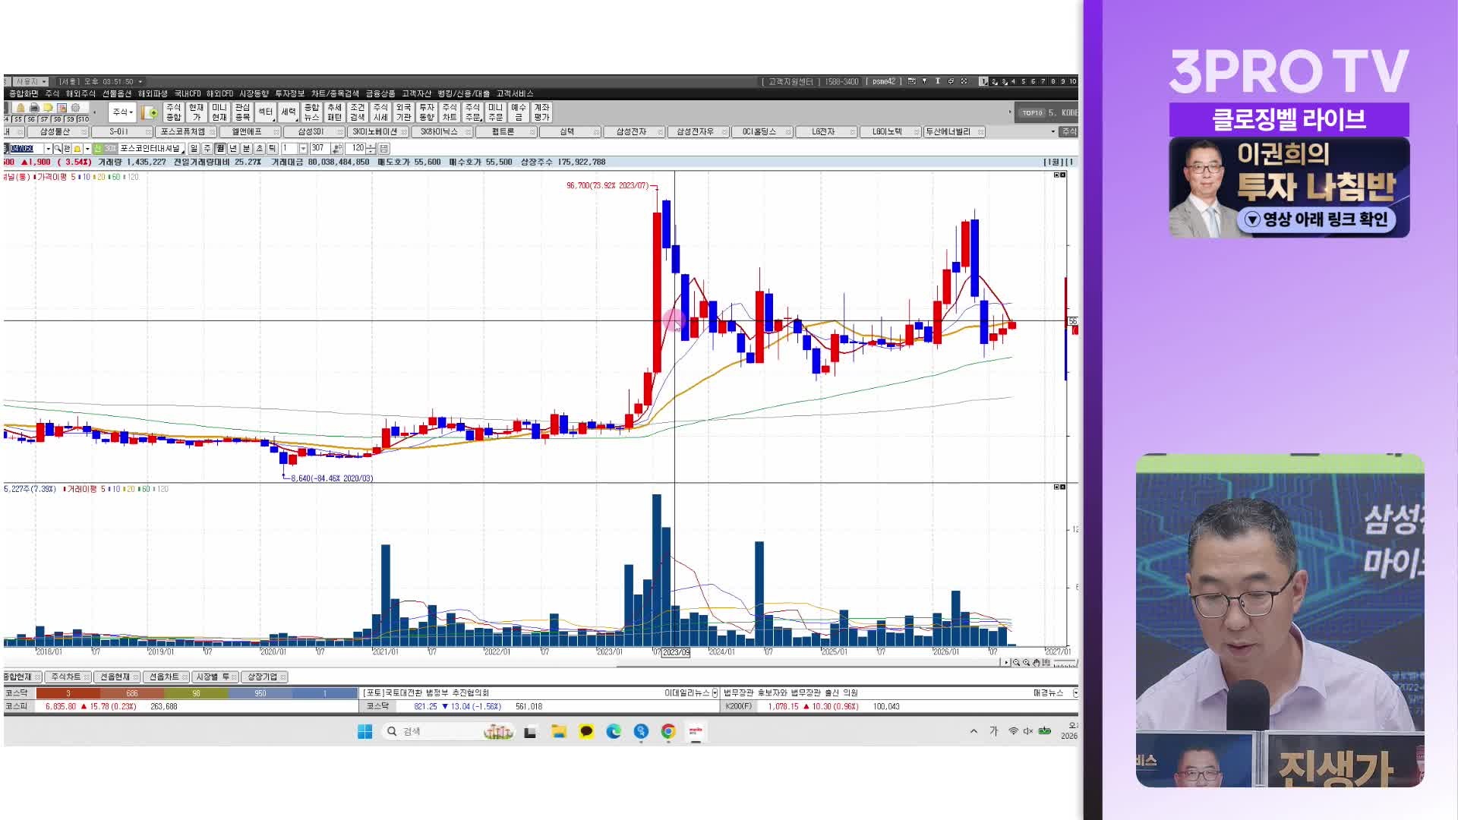The width and height of the screenshot is (1458, 820).
Task: Open File Explorer from the taskbar
Action: click(559, 731)
